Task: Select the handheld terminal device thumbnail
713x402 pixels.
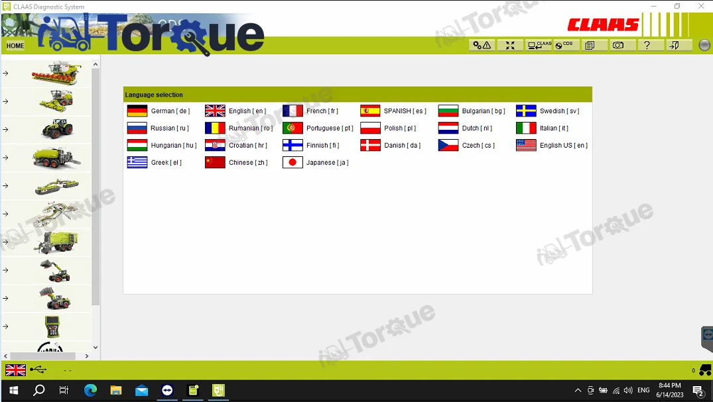Action: tap(53, 327)
